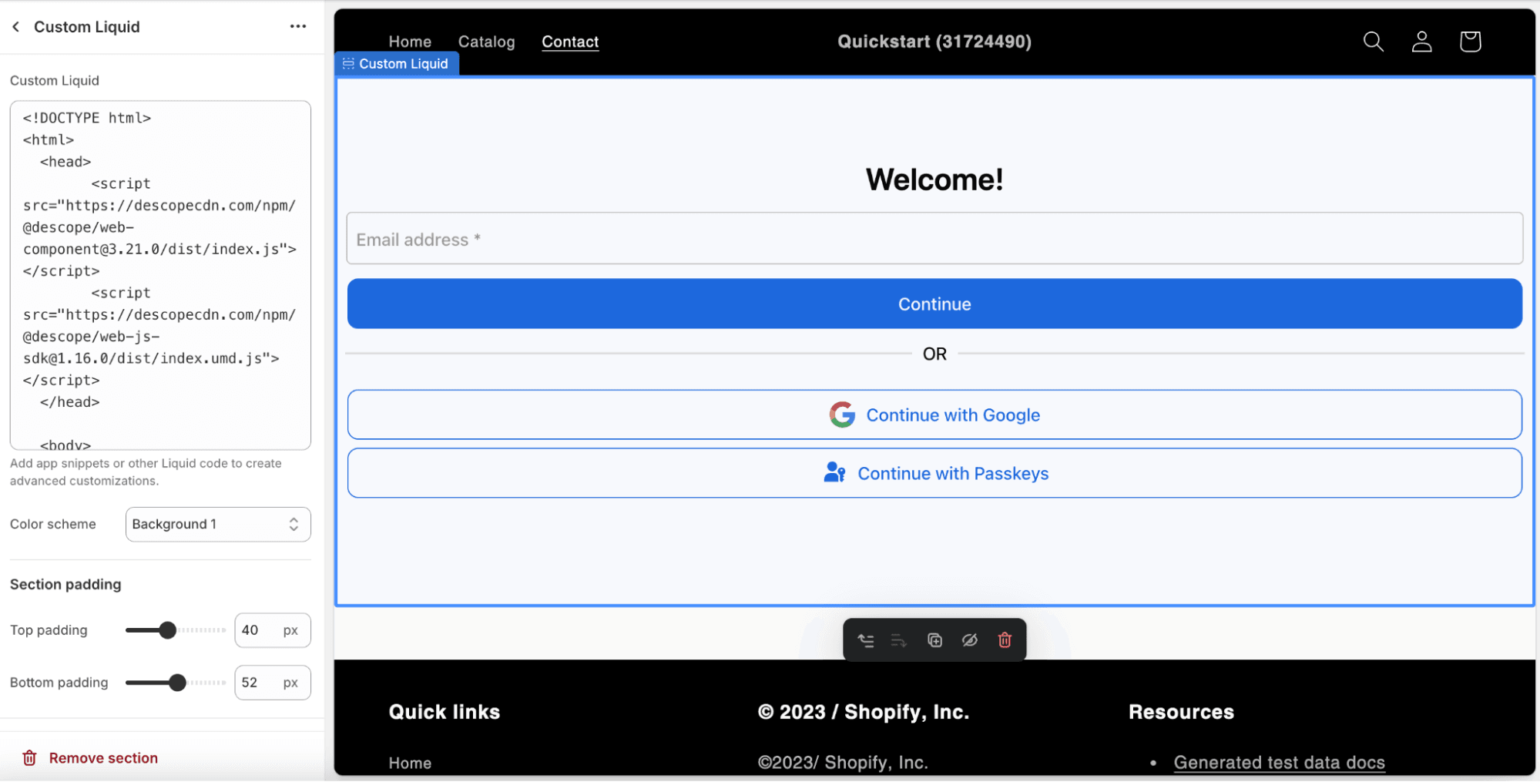Viewport: 1540px width, 782px height.
Task: Delete section with red trash toolbar icon
Action: [x=1005, y=640]
